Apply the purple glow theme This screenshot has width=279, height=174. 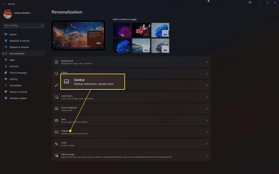coord(122,30)
